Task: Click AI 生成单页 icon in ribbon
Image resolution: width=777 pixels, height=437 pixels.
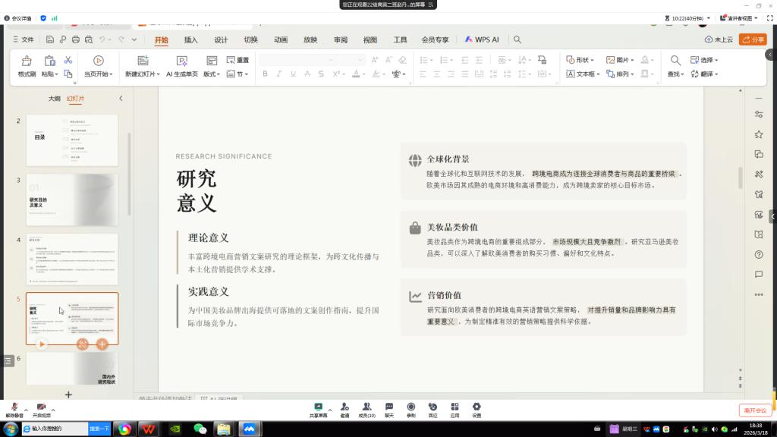Action: [x=181, y=61]
